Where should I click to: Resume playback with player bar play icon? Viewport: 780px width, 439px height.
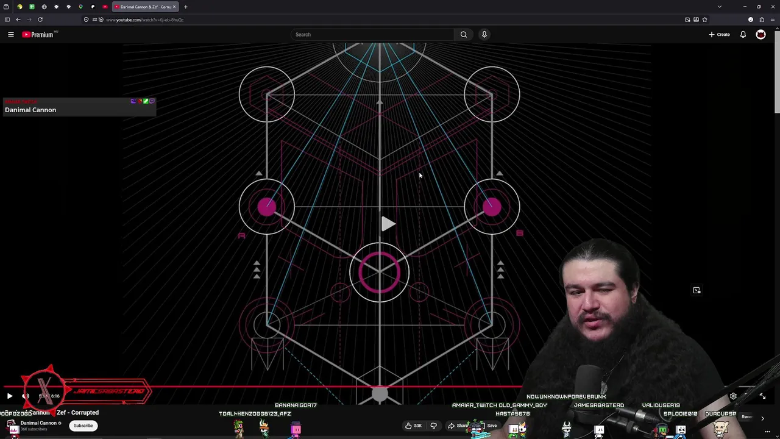10,396
